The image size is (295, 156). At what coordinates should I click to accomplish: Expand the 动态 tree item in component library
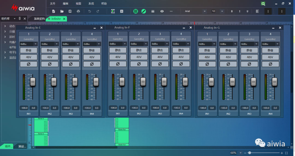click(x=5, y=26)
